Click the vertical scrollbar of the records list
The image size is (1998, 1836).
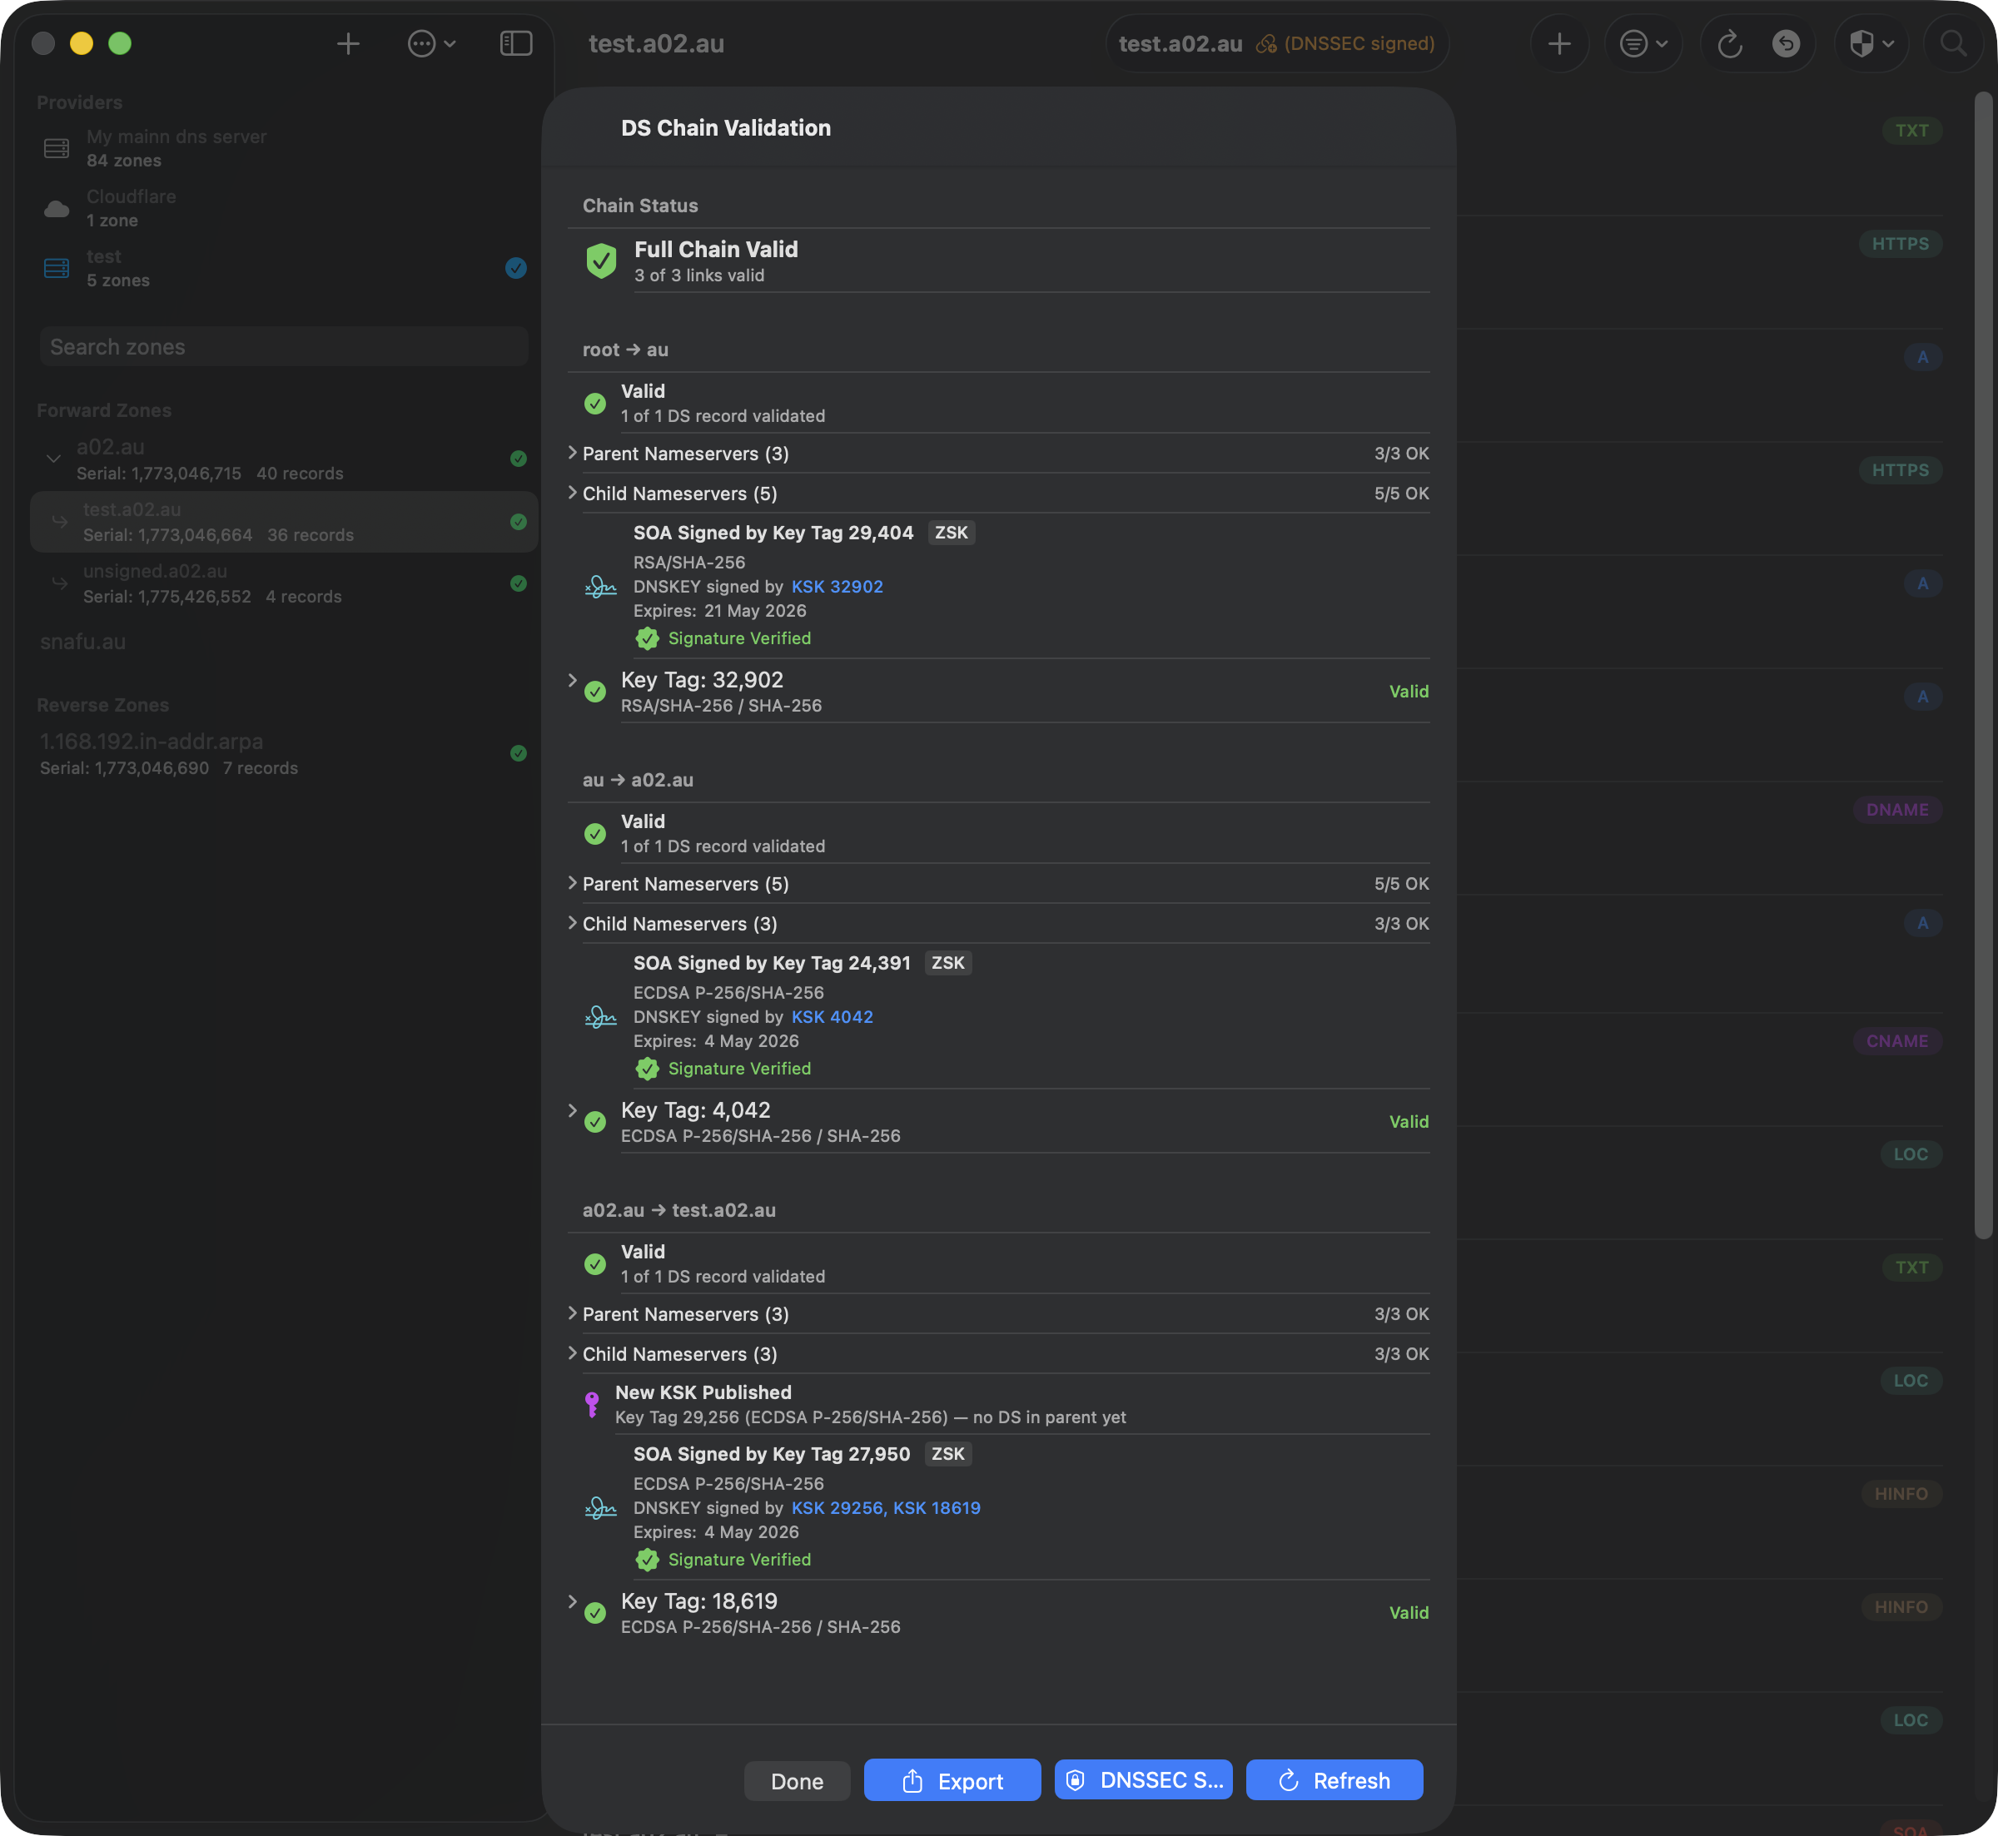point(1983,666)
